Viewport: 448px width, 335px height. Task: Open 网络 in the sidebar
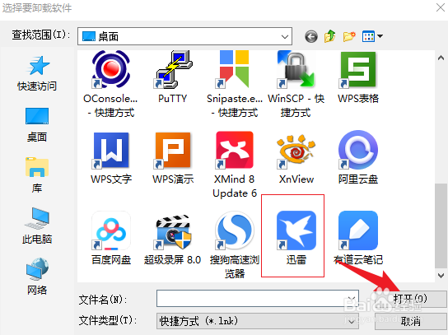37,277
